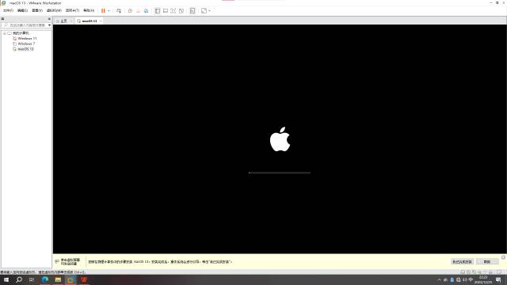Open the stretch guest display dropdown
Viewport: 507px width, 285px height.
(209, 10)
